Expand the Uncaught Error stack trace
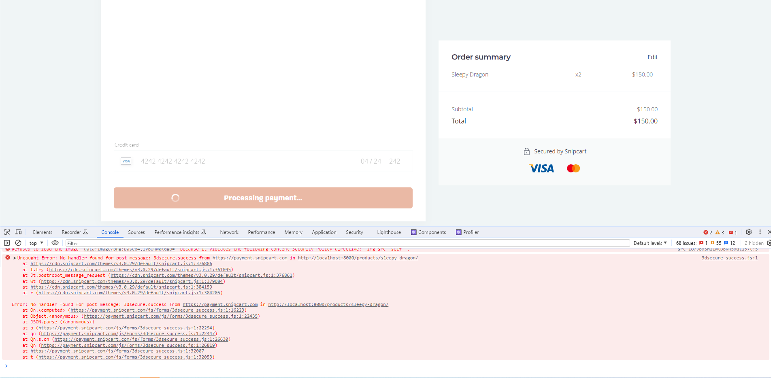This screenshot has height=378, width=771. pyautogui.click(x=15, y=258)
